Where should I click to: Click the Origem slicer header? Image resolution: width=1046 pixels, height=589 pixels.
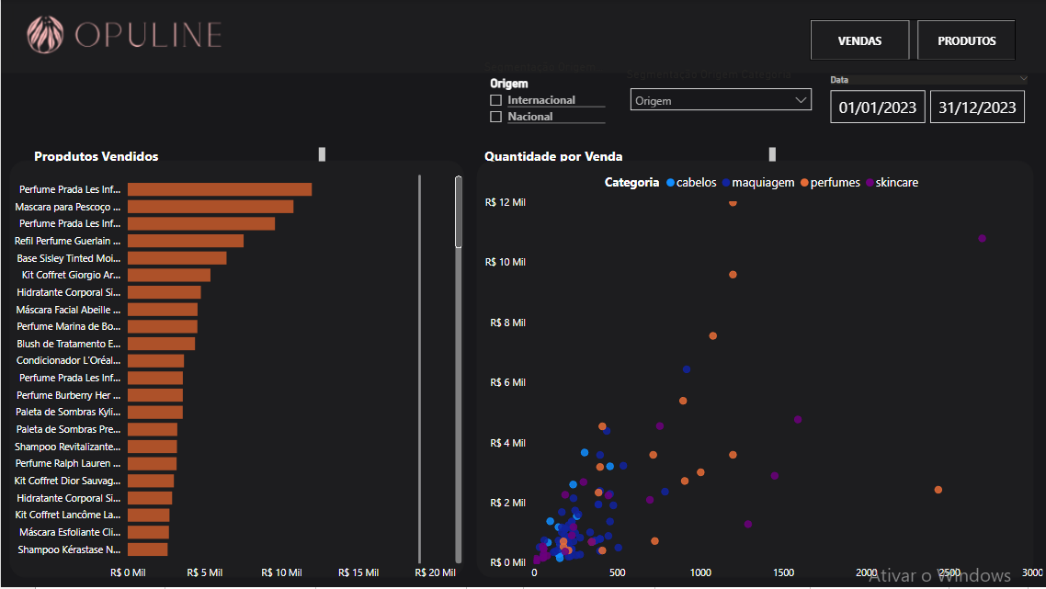[x=509, y=84]
